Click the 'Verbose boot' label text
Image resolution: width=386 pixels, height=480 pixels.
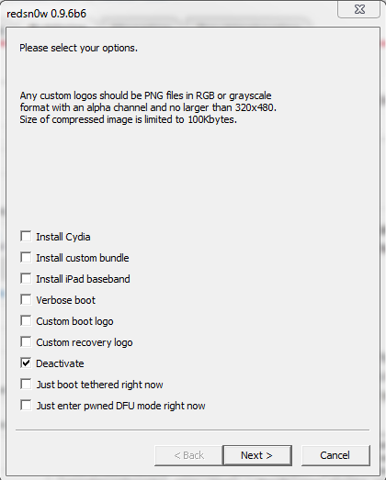[x=65, y=300]
